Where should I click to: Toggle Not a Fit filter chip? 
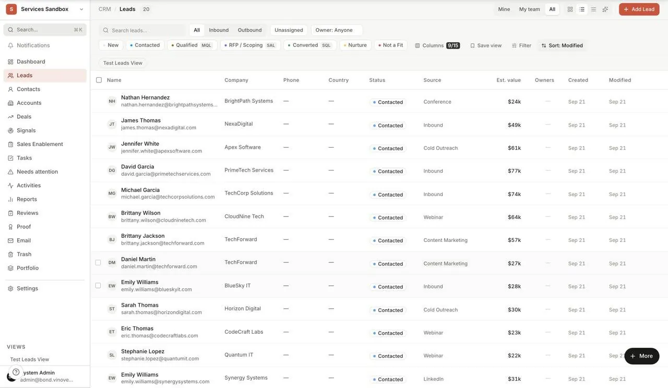[x=391, y=45]
